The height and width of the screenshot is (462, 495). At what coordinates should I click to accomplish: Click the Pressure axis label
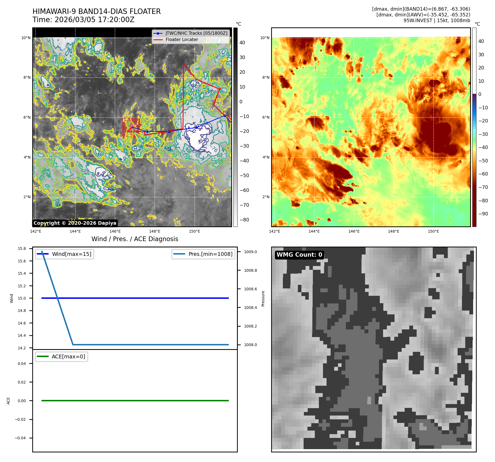(x=263, y=299)
